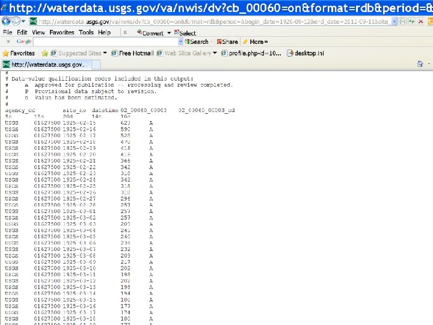Click value 590 in the 1925-02-16 row
Image resolution: width=433 pixels, height=325 pixels.
coord(125,129)
